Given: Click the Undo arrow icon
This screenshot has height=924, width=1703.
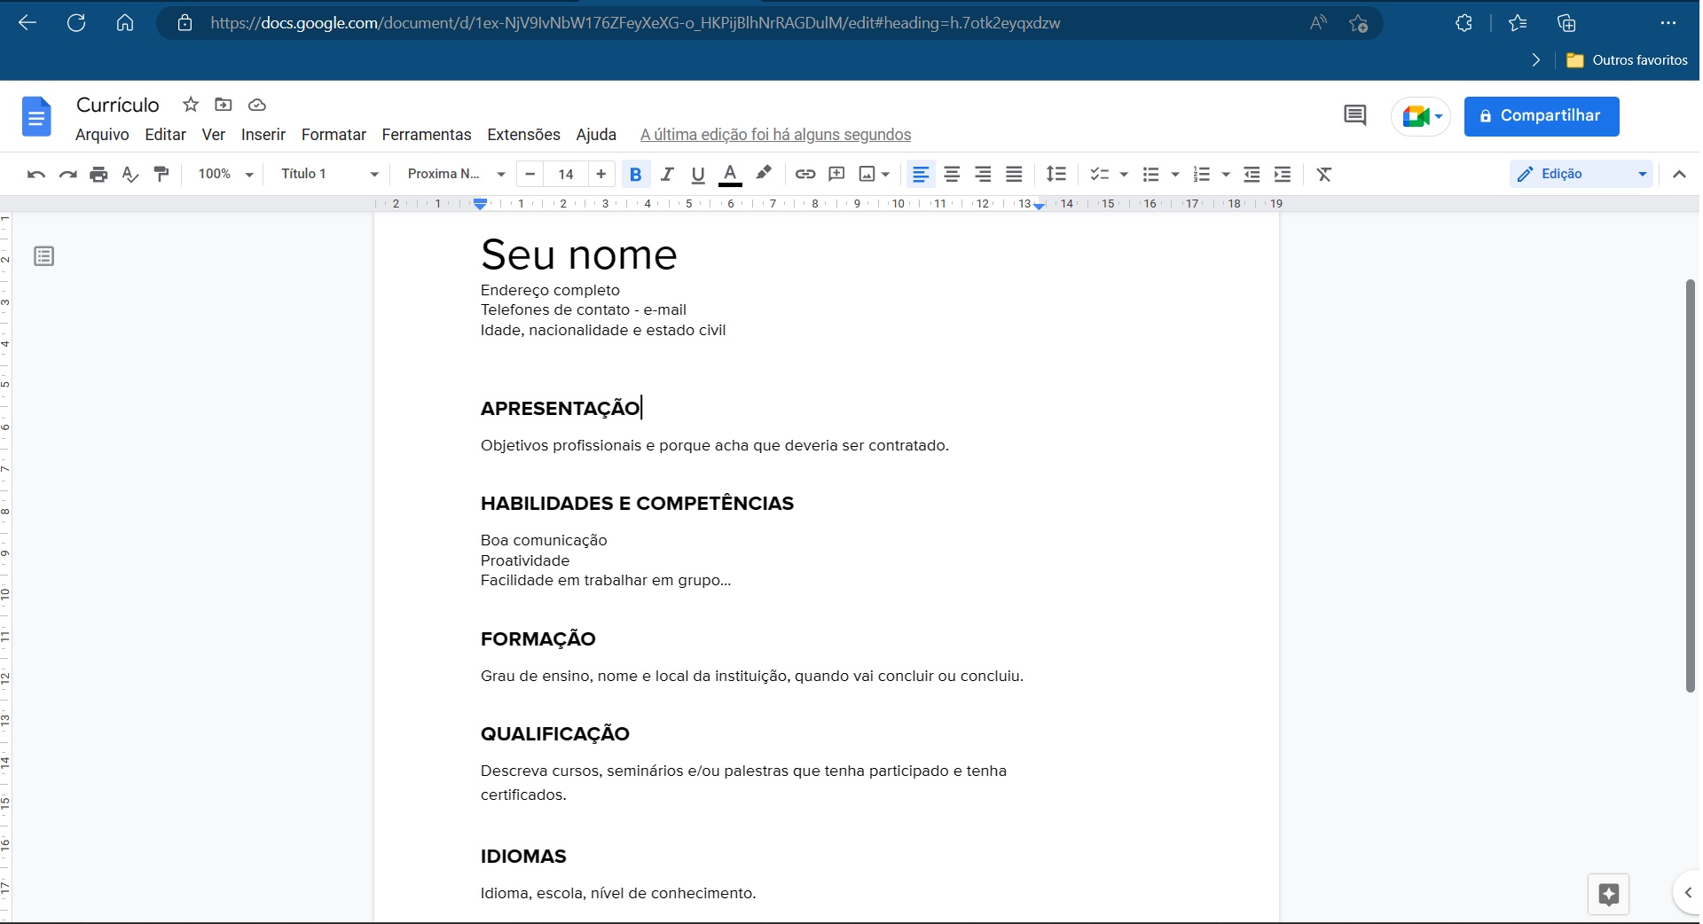Looking at the screenshot, I should click(x=36, y=175).
